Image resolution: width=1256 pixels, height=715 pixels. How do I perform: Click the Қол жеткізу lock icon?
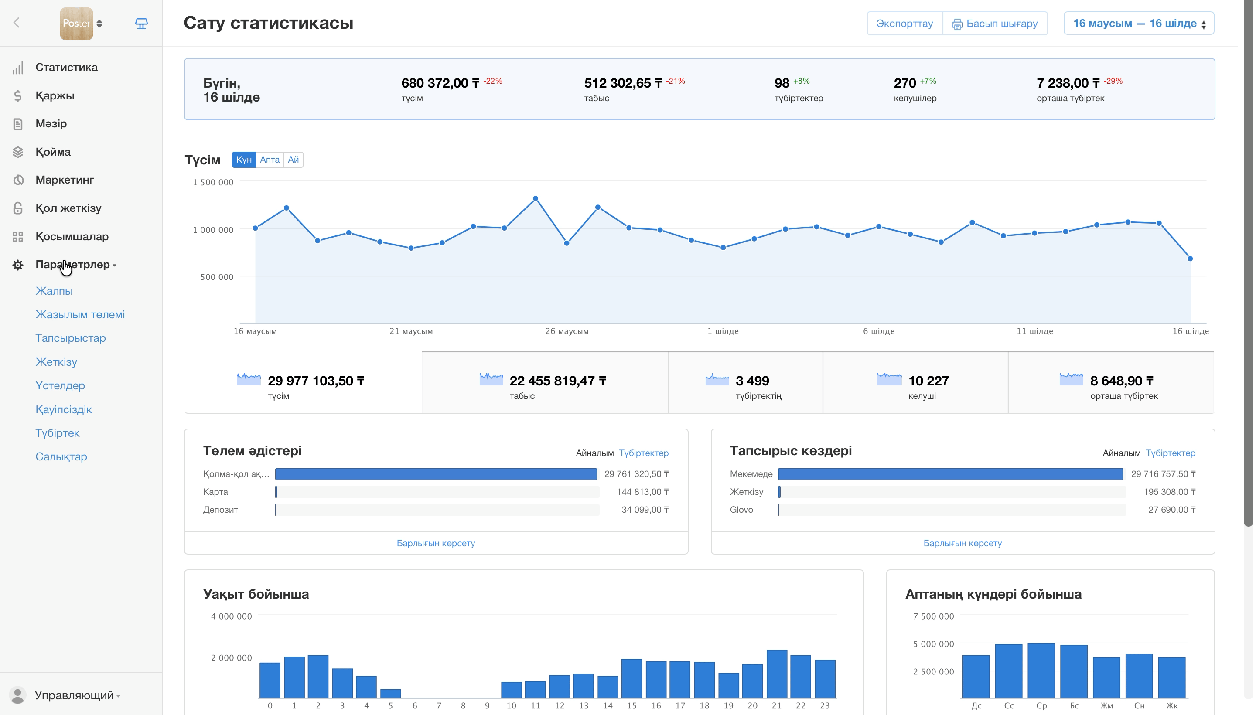pos(18,208)
